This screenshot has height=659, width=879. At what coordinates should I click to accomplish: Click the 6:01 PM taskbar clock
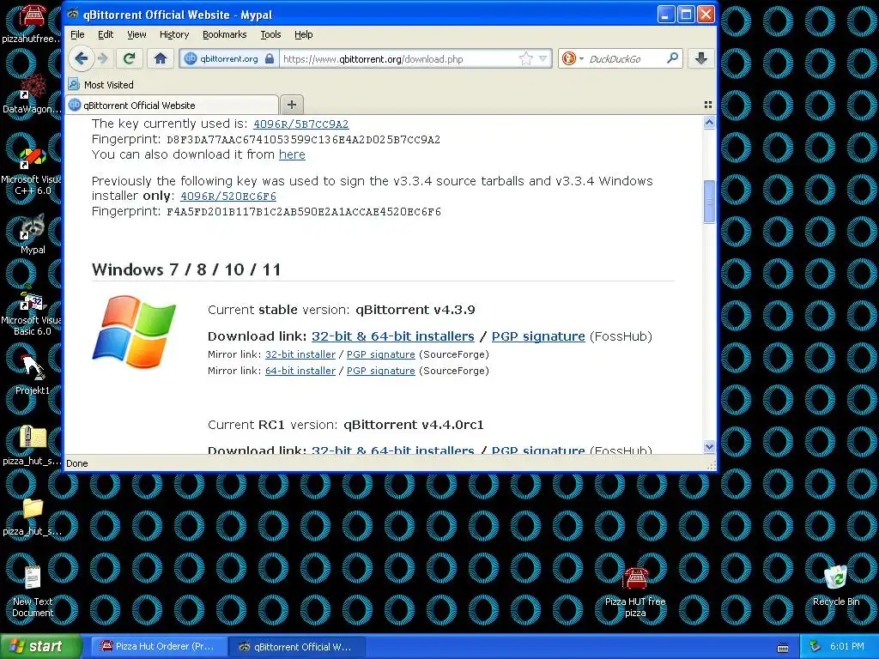[x=847, y=646]
